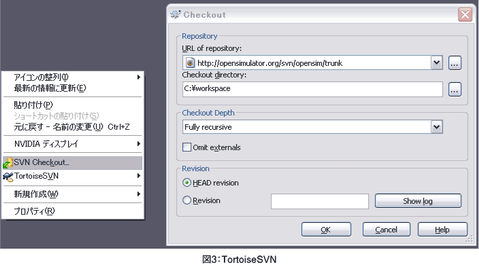Browse repository URL with the ... button
479x267 pixels.
[x=455, y=63]
